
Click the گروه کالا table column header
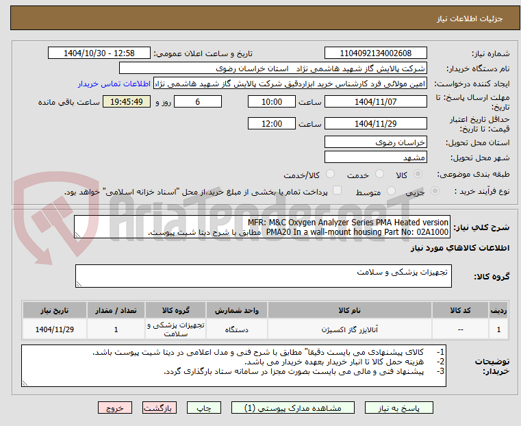[x=175, y=310]
